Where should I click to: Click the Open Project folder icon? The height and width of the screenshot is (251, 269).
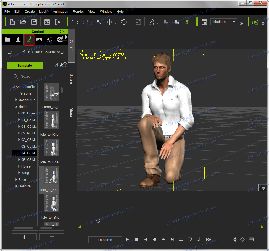point(23,22)
